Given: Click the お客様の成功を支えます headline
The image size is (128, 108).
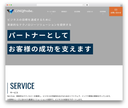Looking at the screenshot, I should pos(50,49).
